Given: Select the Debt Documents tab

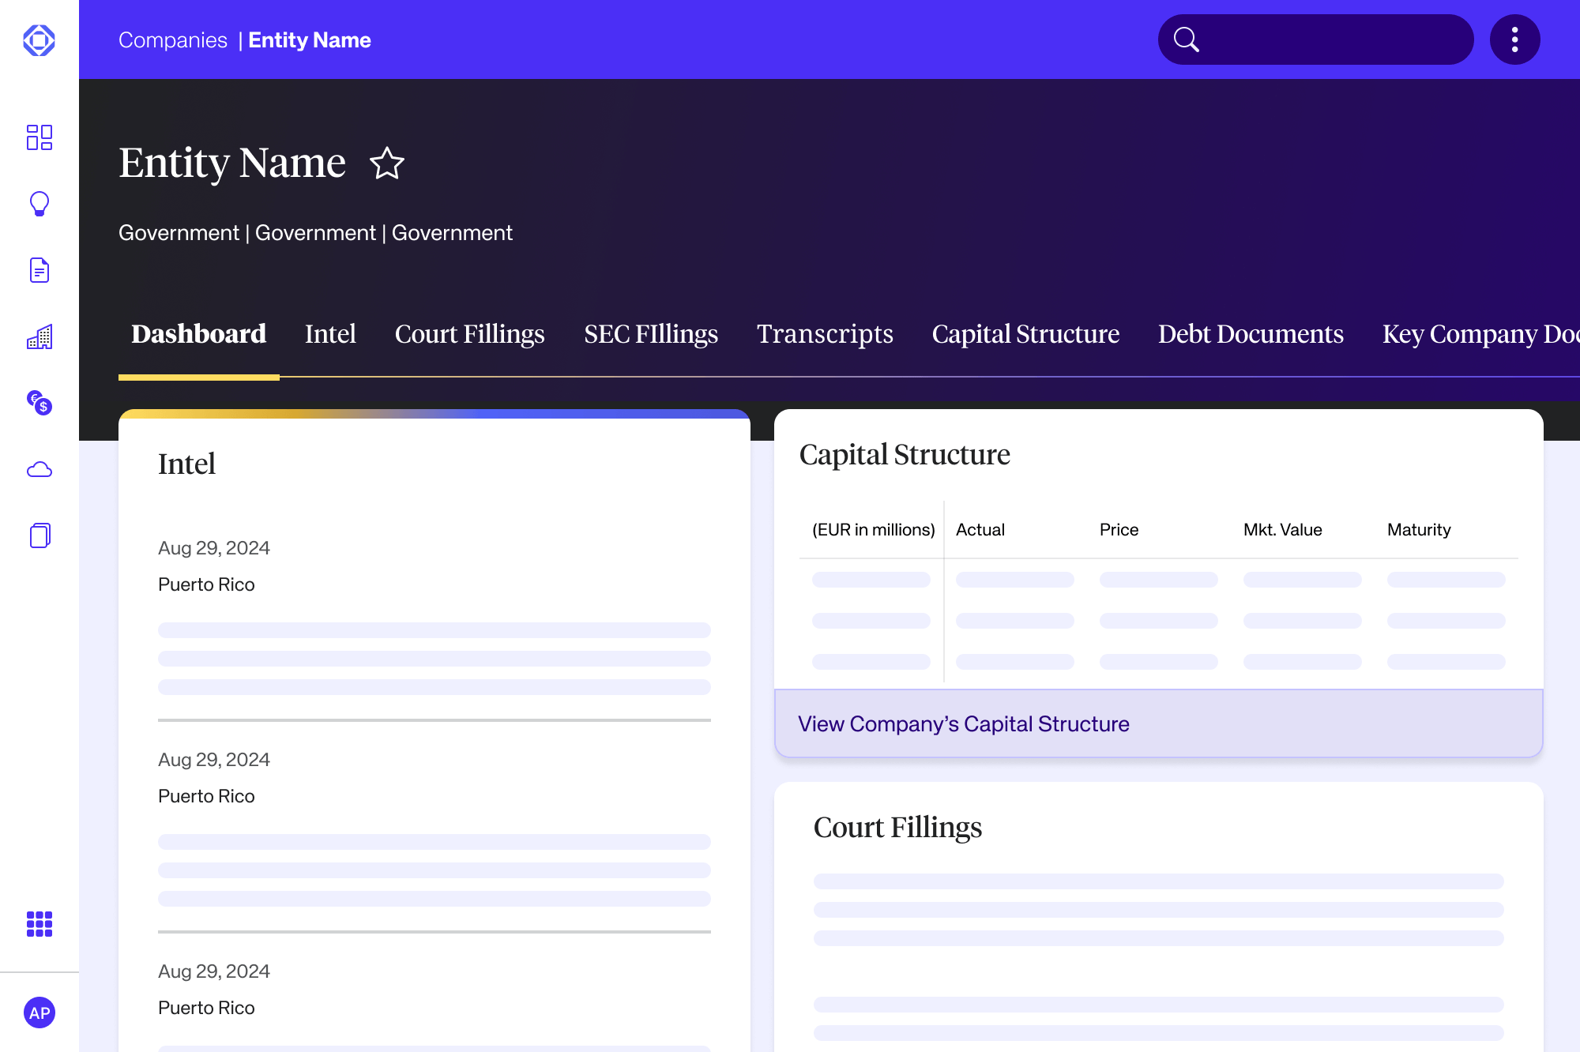Looking at the screenshot, I should (x=1250, y=334).
